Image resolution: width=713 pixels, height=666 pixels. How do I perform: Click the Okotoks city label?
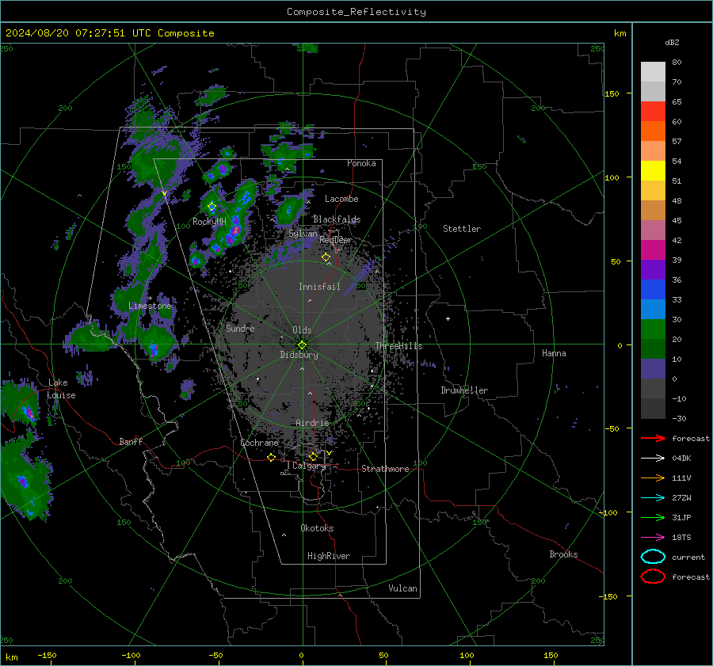point(317,528)
